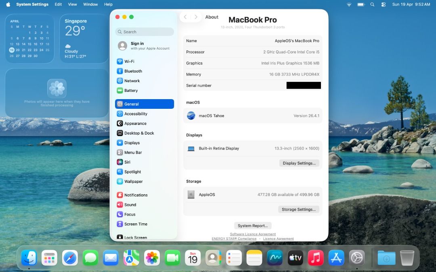Open Notes from the Dock
The width and height of the screenshot is (436, 272).
[x=254, y=258]
